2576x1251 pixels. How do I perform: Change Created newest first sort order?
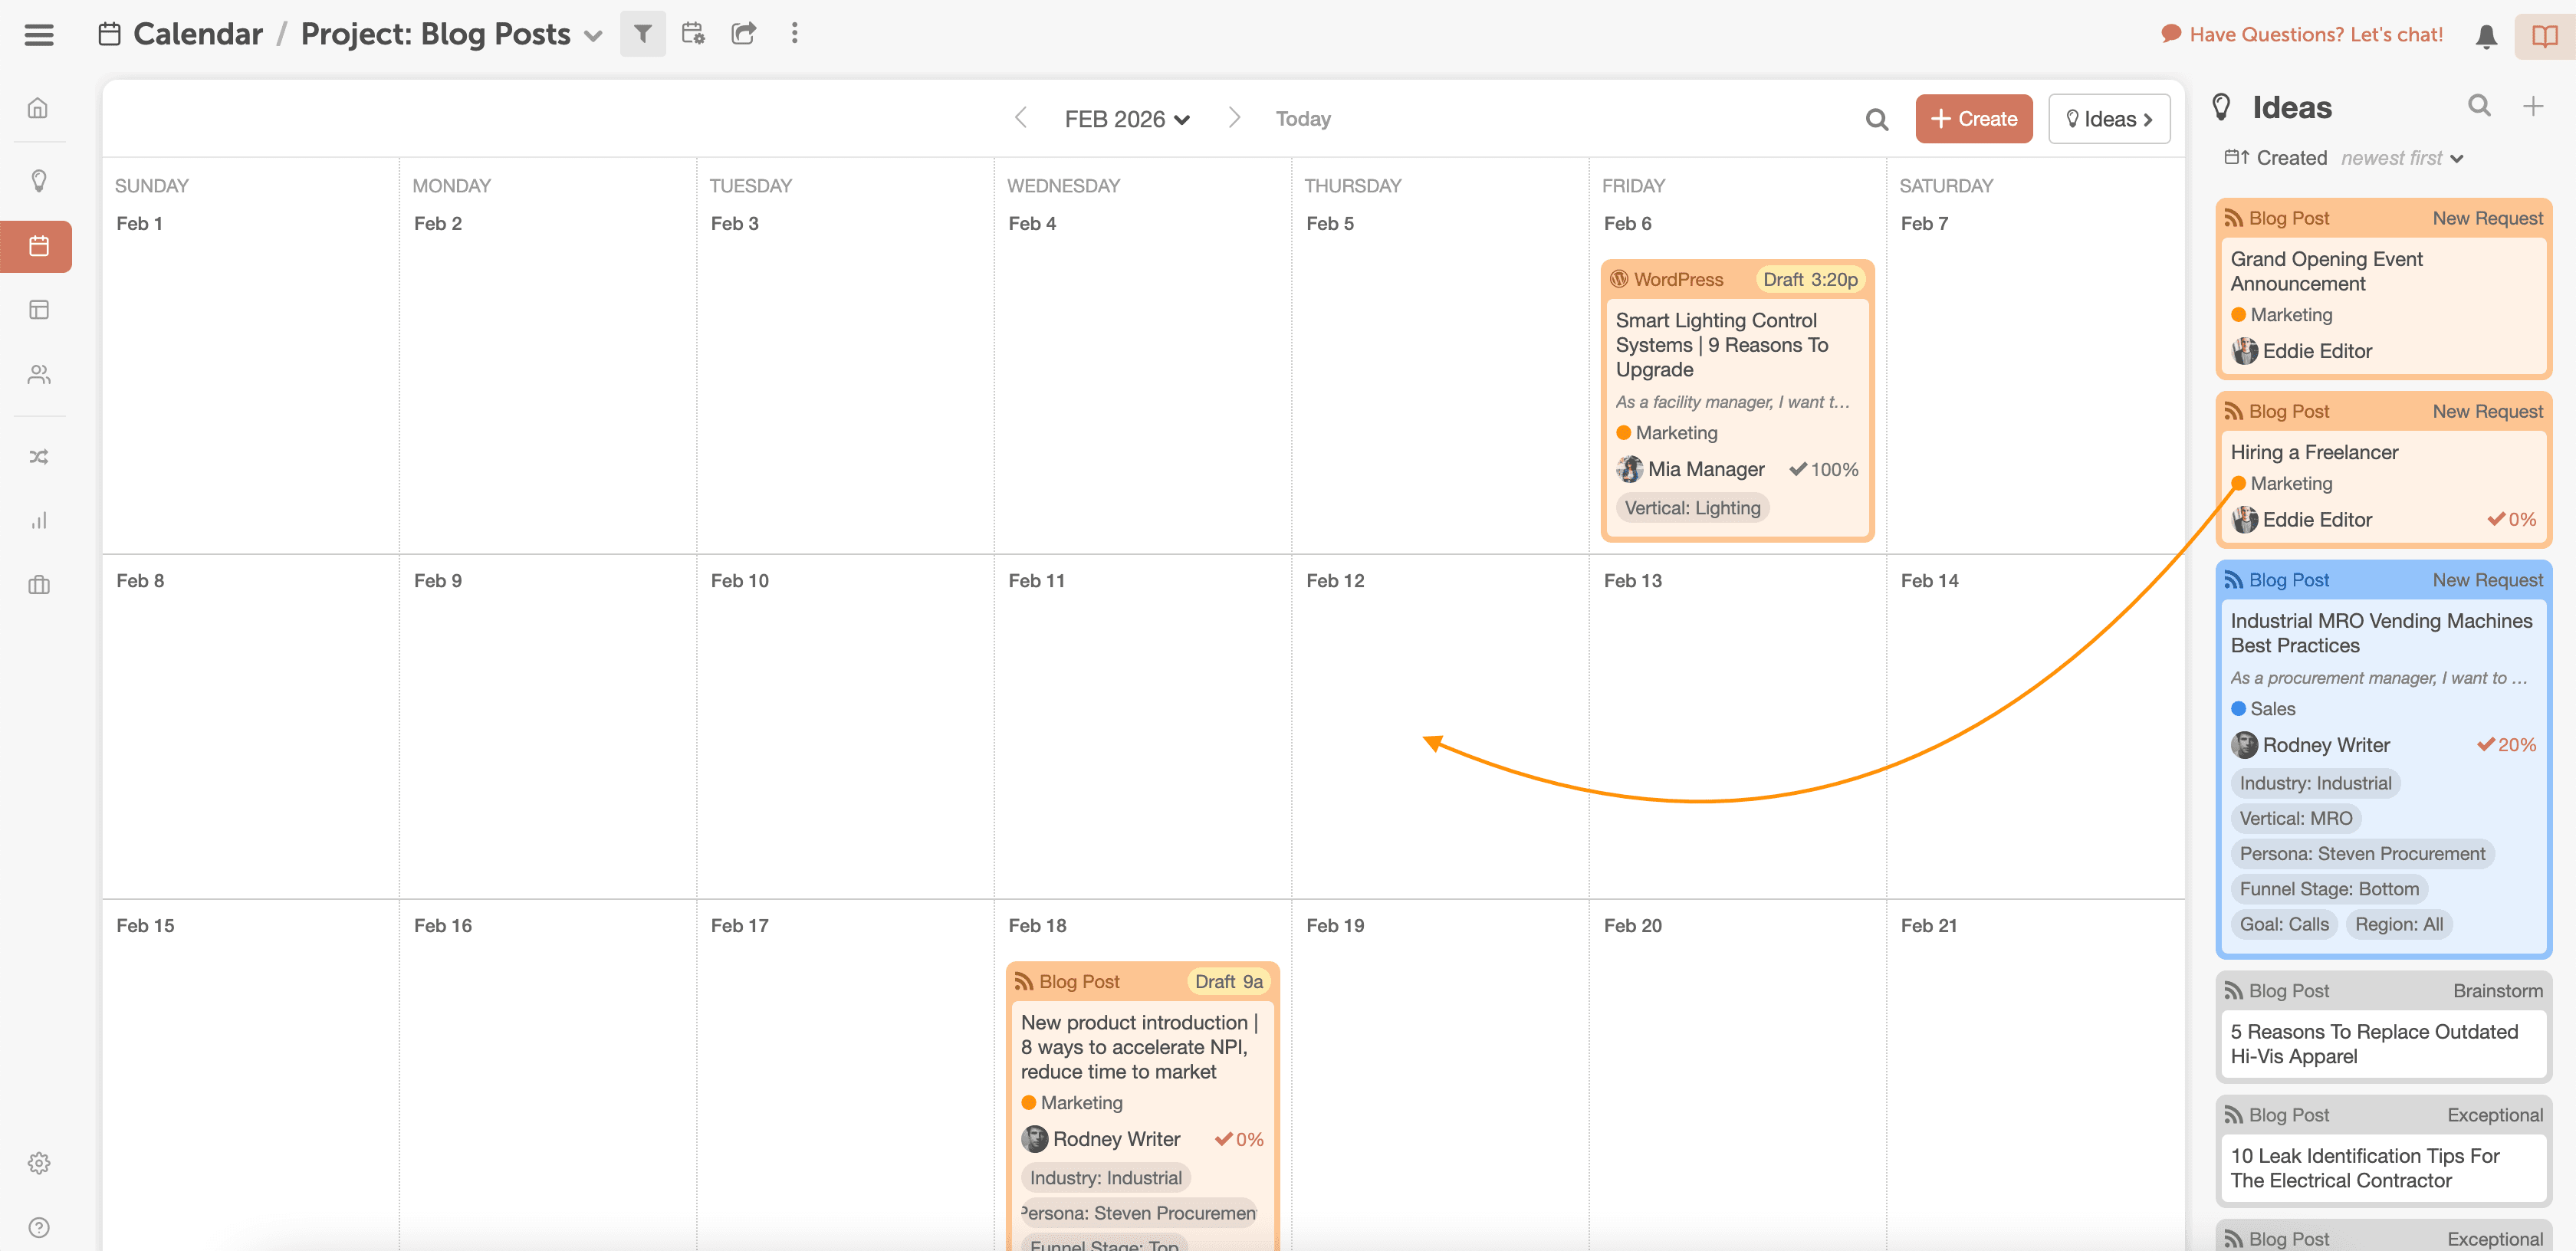click(x=2400, y=158)
